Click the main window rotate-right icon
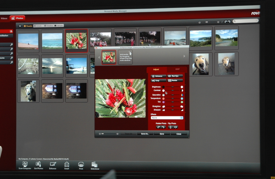275x179 pixels. tap(229, 22)
